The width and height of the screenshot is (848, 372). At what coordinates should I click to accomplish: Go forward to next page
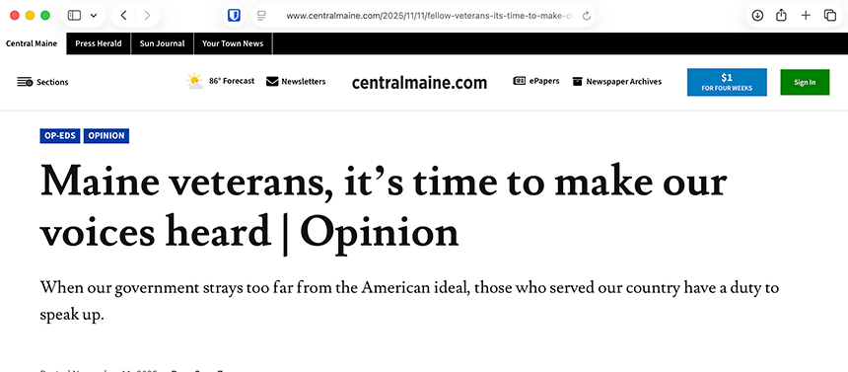click(147, 16)
